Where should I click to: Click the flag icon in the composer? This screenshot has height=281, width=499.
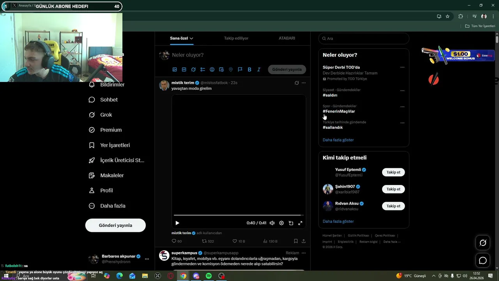(240, 69)
